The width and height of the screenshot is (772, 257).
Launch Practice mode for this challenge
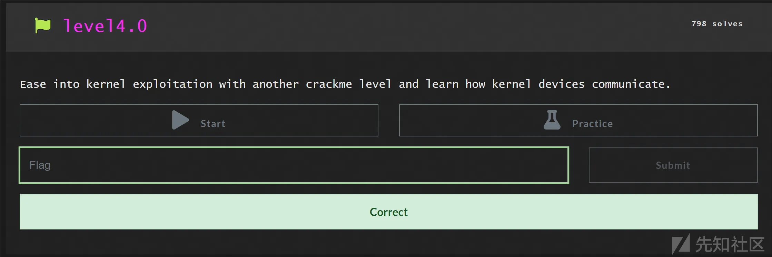tap(578, 120)
